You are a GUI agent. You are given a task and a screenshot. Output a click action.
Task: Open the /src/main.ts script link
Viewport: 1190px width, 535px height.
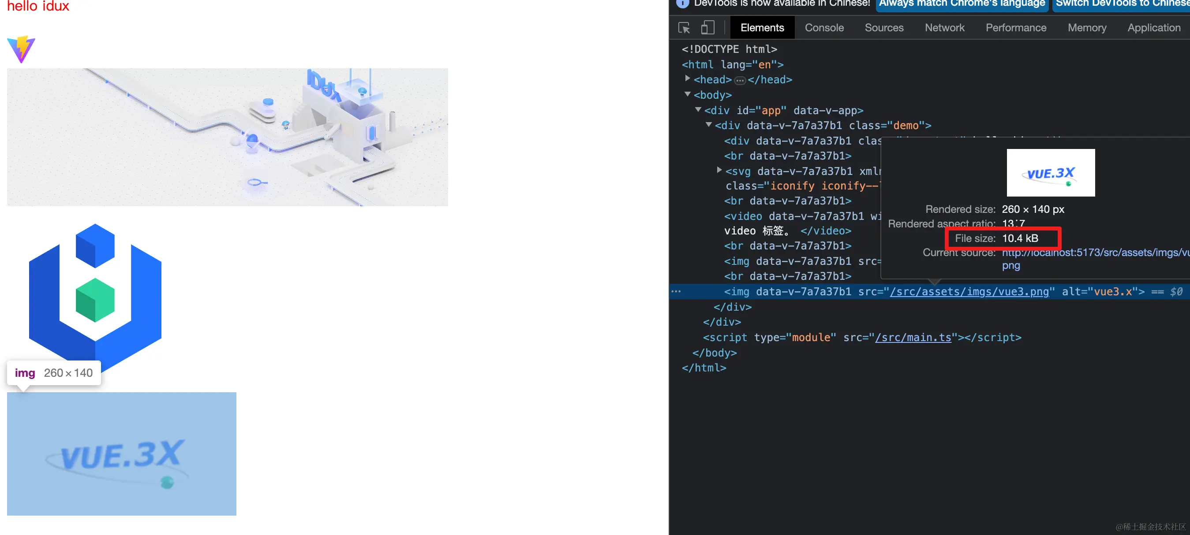[913, 338]
